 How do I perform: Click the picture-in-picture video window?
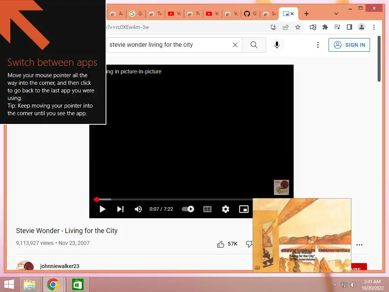[x=302, y=235]
